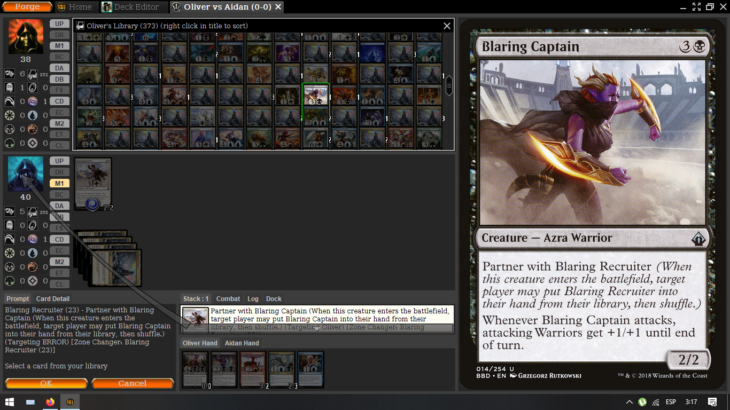This screenshot has height=410, width=730.
Task: Toggle Oliver's CD phase stop
Action: point(59,101)
